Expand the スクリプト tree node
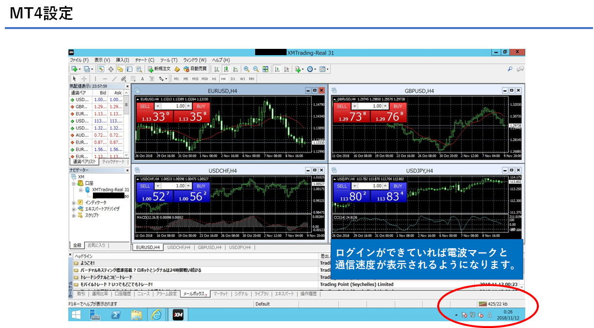Screen dimensions: 594x328 point(74,215)
